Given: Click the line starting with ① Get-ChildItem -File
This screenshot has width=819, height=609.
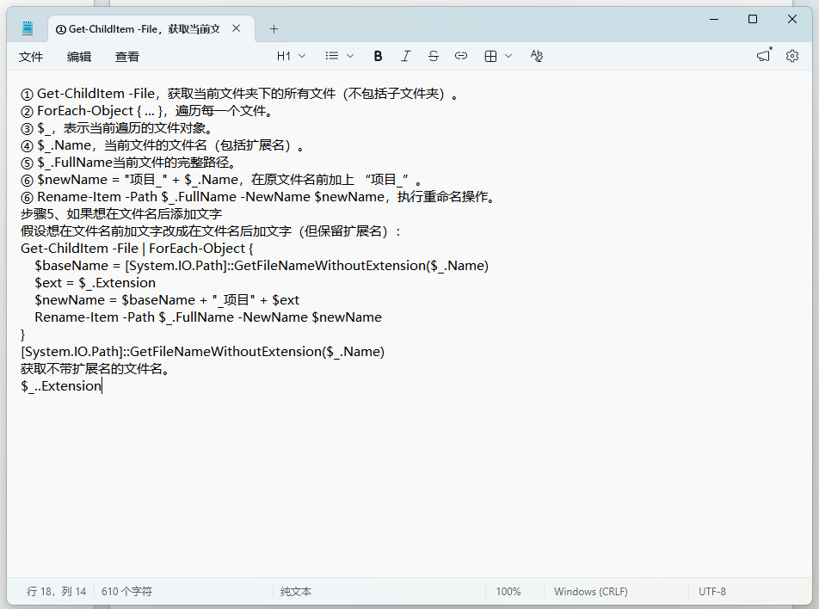Looking at the screenshot, I should coord(239,94).
